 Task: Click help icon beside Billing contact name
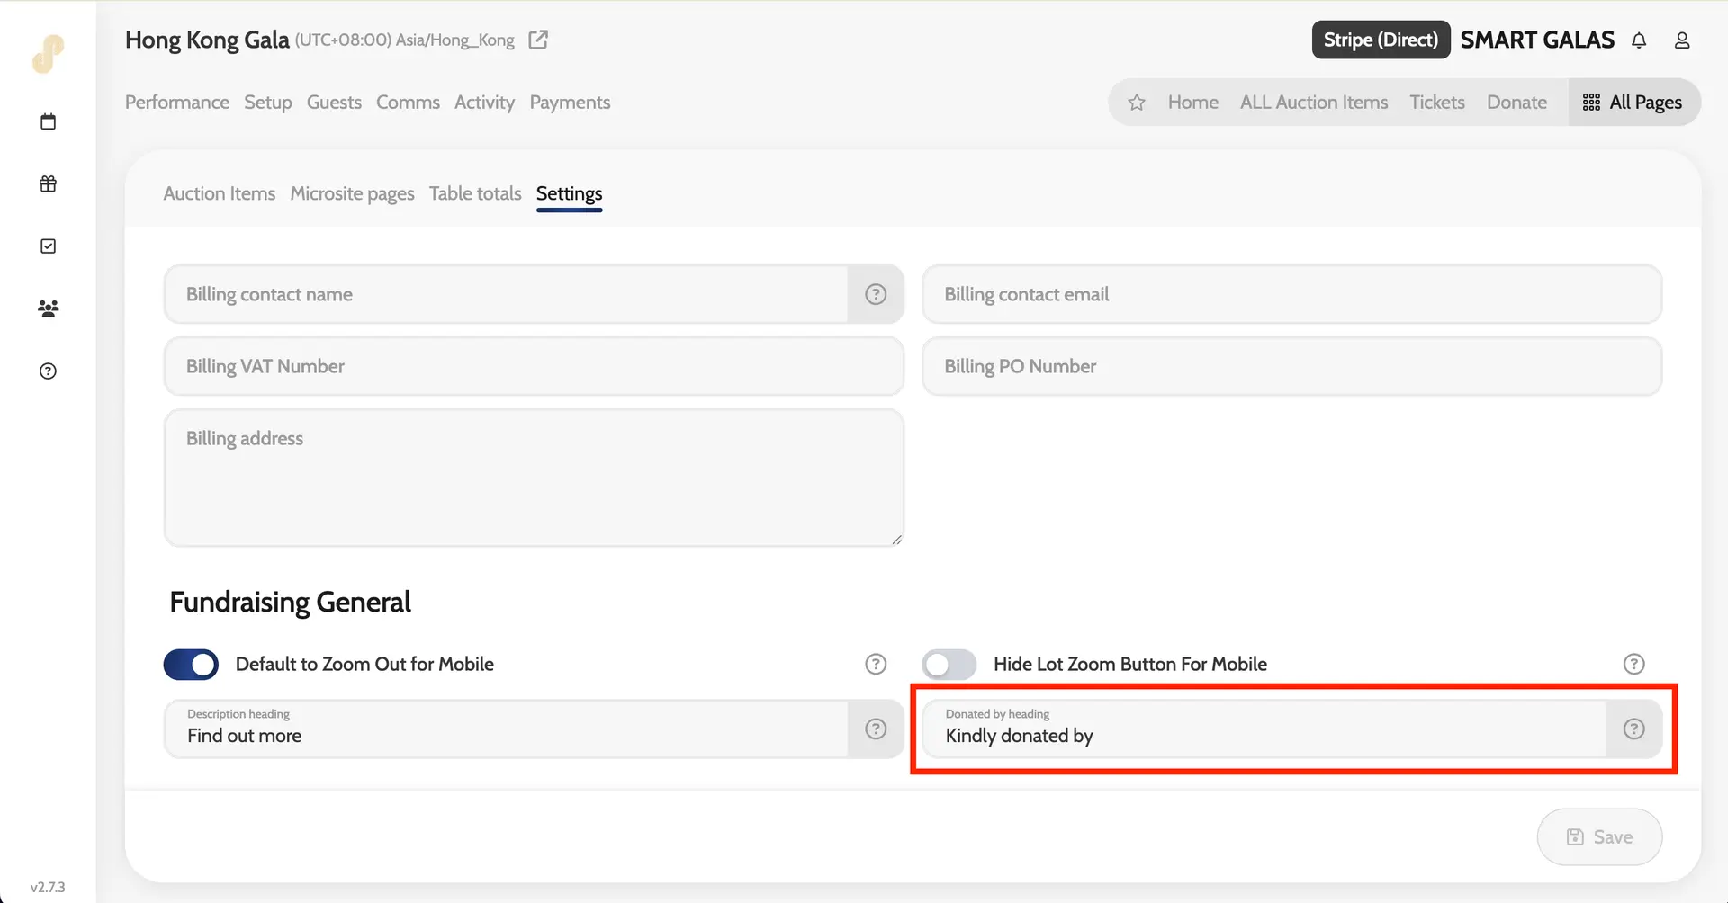(x=876, y=294)
